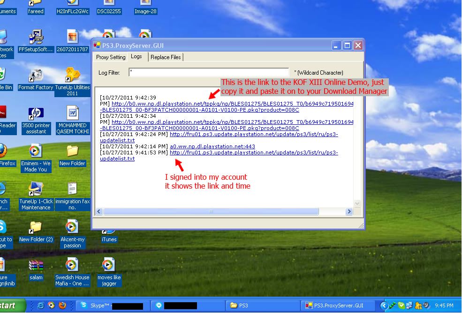462x313 pixels.
Task: Select the iTunes desktop shortcut
Action: click(109, 230)
